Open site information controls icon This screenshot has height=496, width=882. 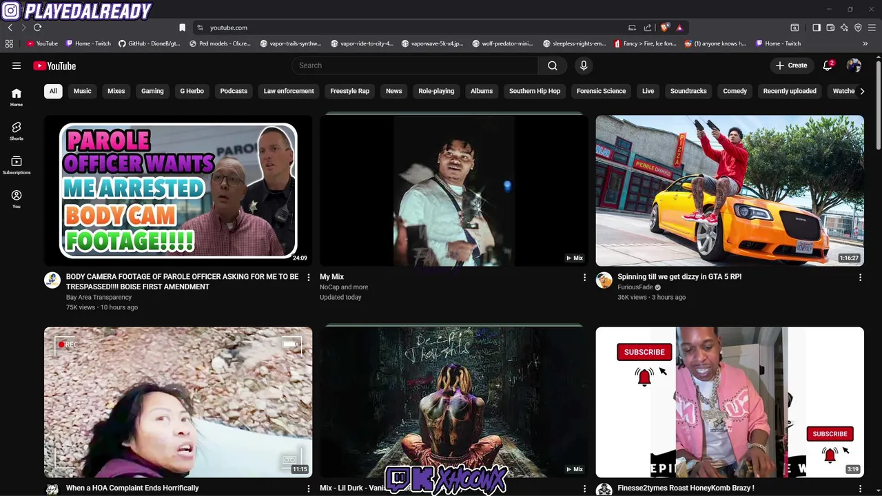point(200,28)
